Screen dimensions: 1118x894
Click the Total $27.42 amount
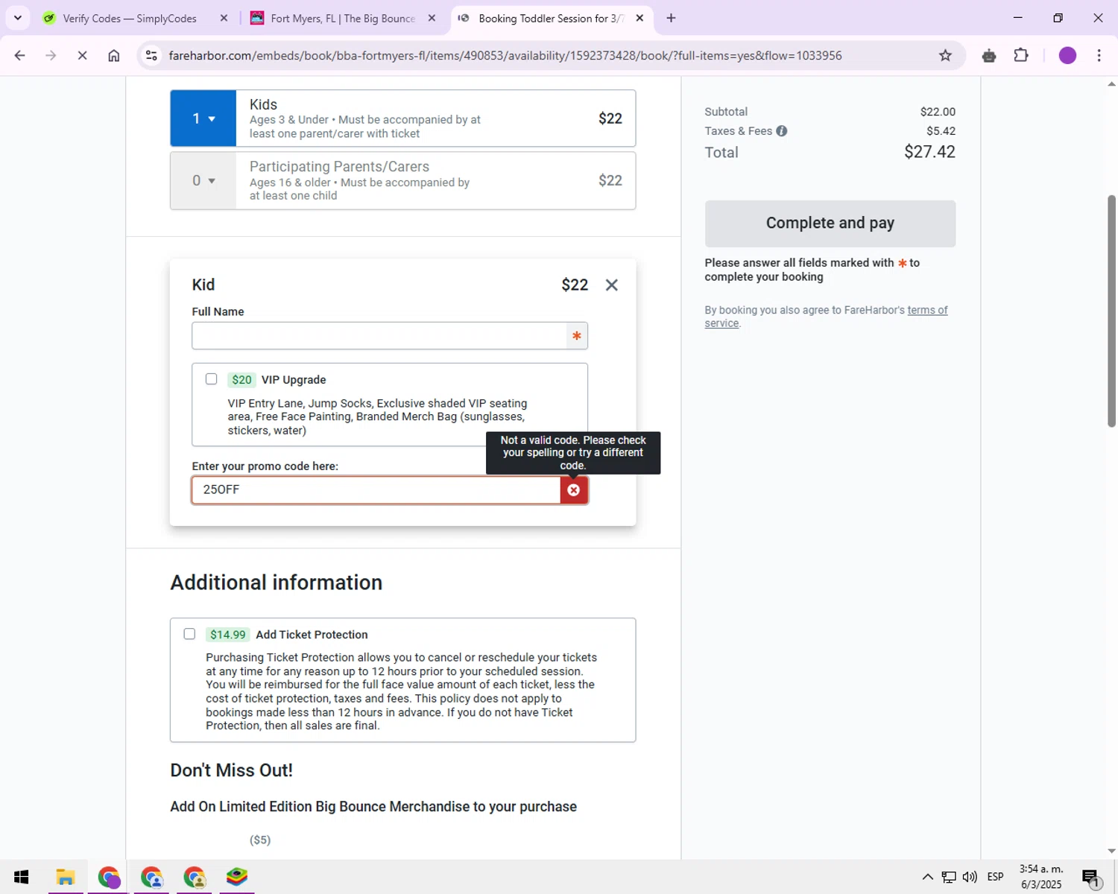coord(929,152)
